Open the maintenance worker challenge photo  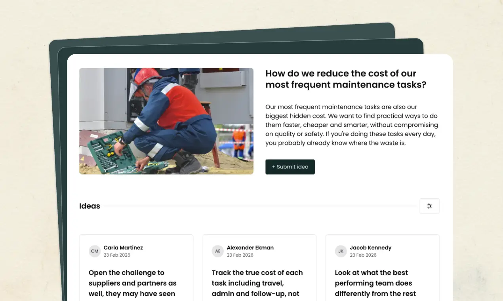166,121
